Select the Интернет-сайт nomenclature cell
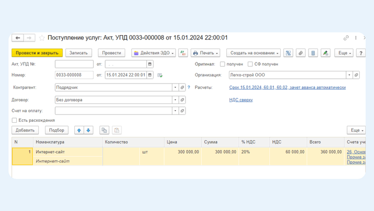374x211 pixels. click(x=68, y=152)
